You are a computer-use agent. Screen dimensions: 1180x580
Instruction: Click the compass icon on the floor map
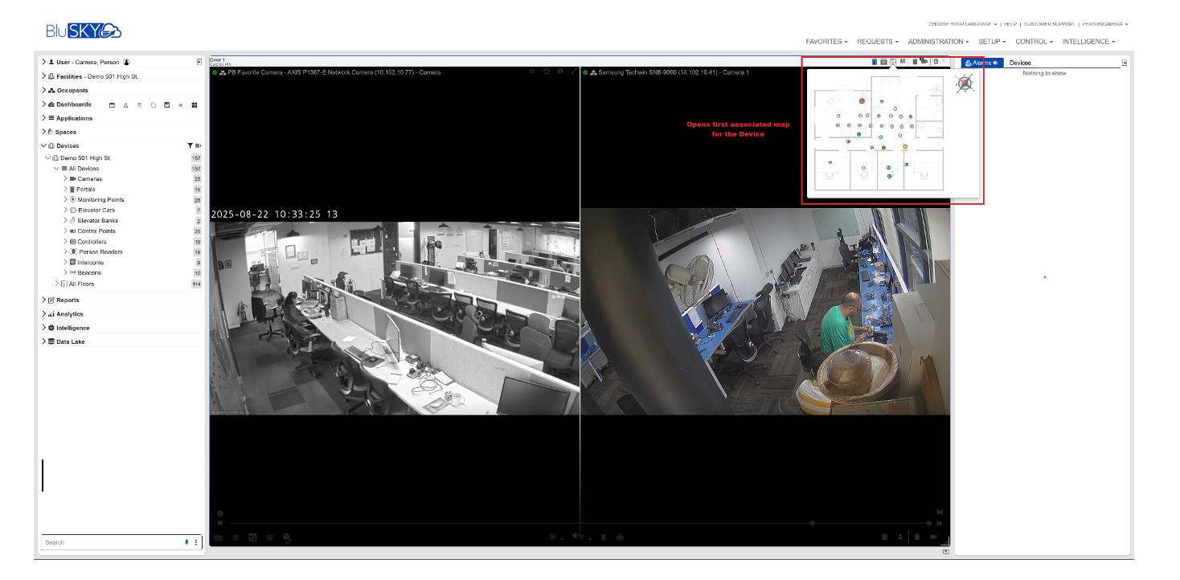click(x=965, y=84)
